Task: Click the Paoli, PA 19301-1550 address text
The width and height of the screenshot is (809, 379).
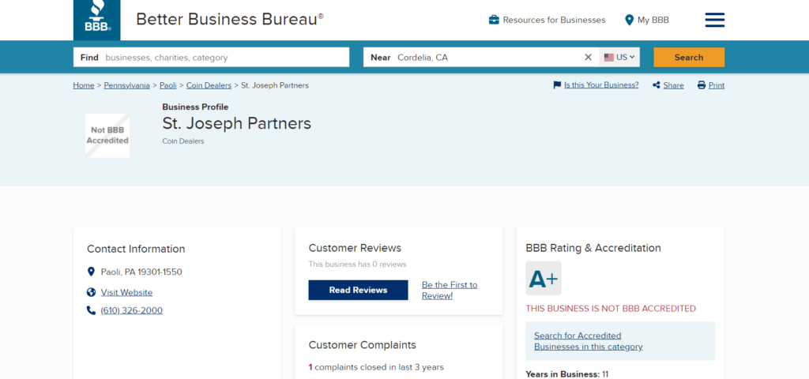Action: (x=141, y=272)
